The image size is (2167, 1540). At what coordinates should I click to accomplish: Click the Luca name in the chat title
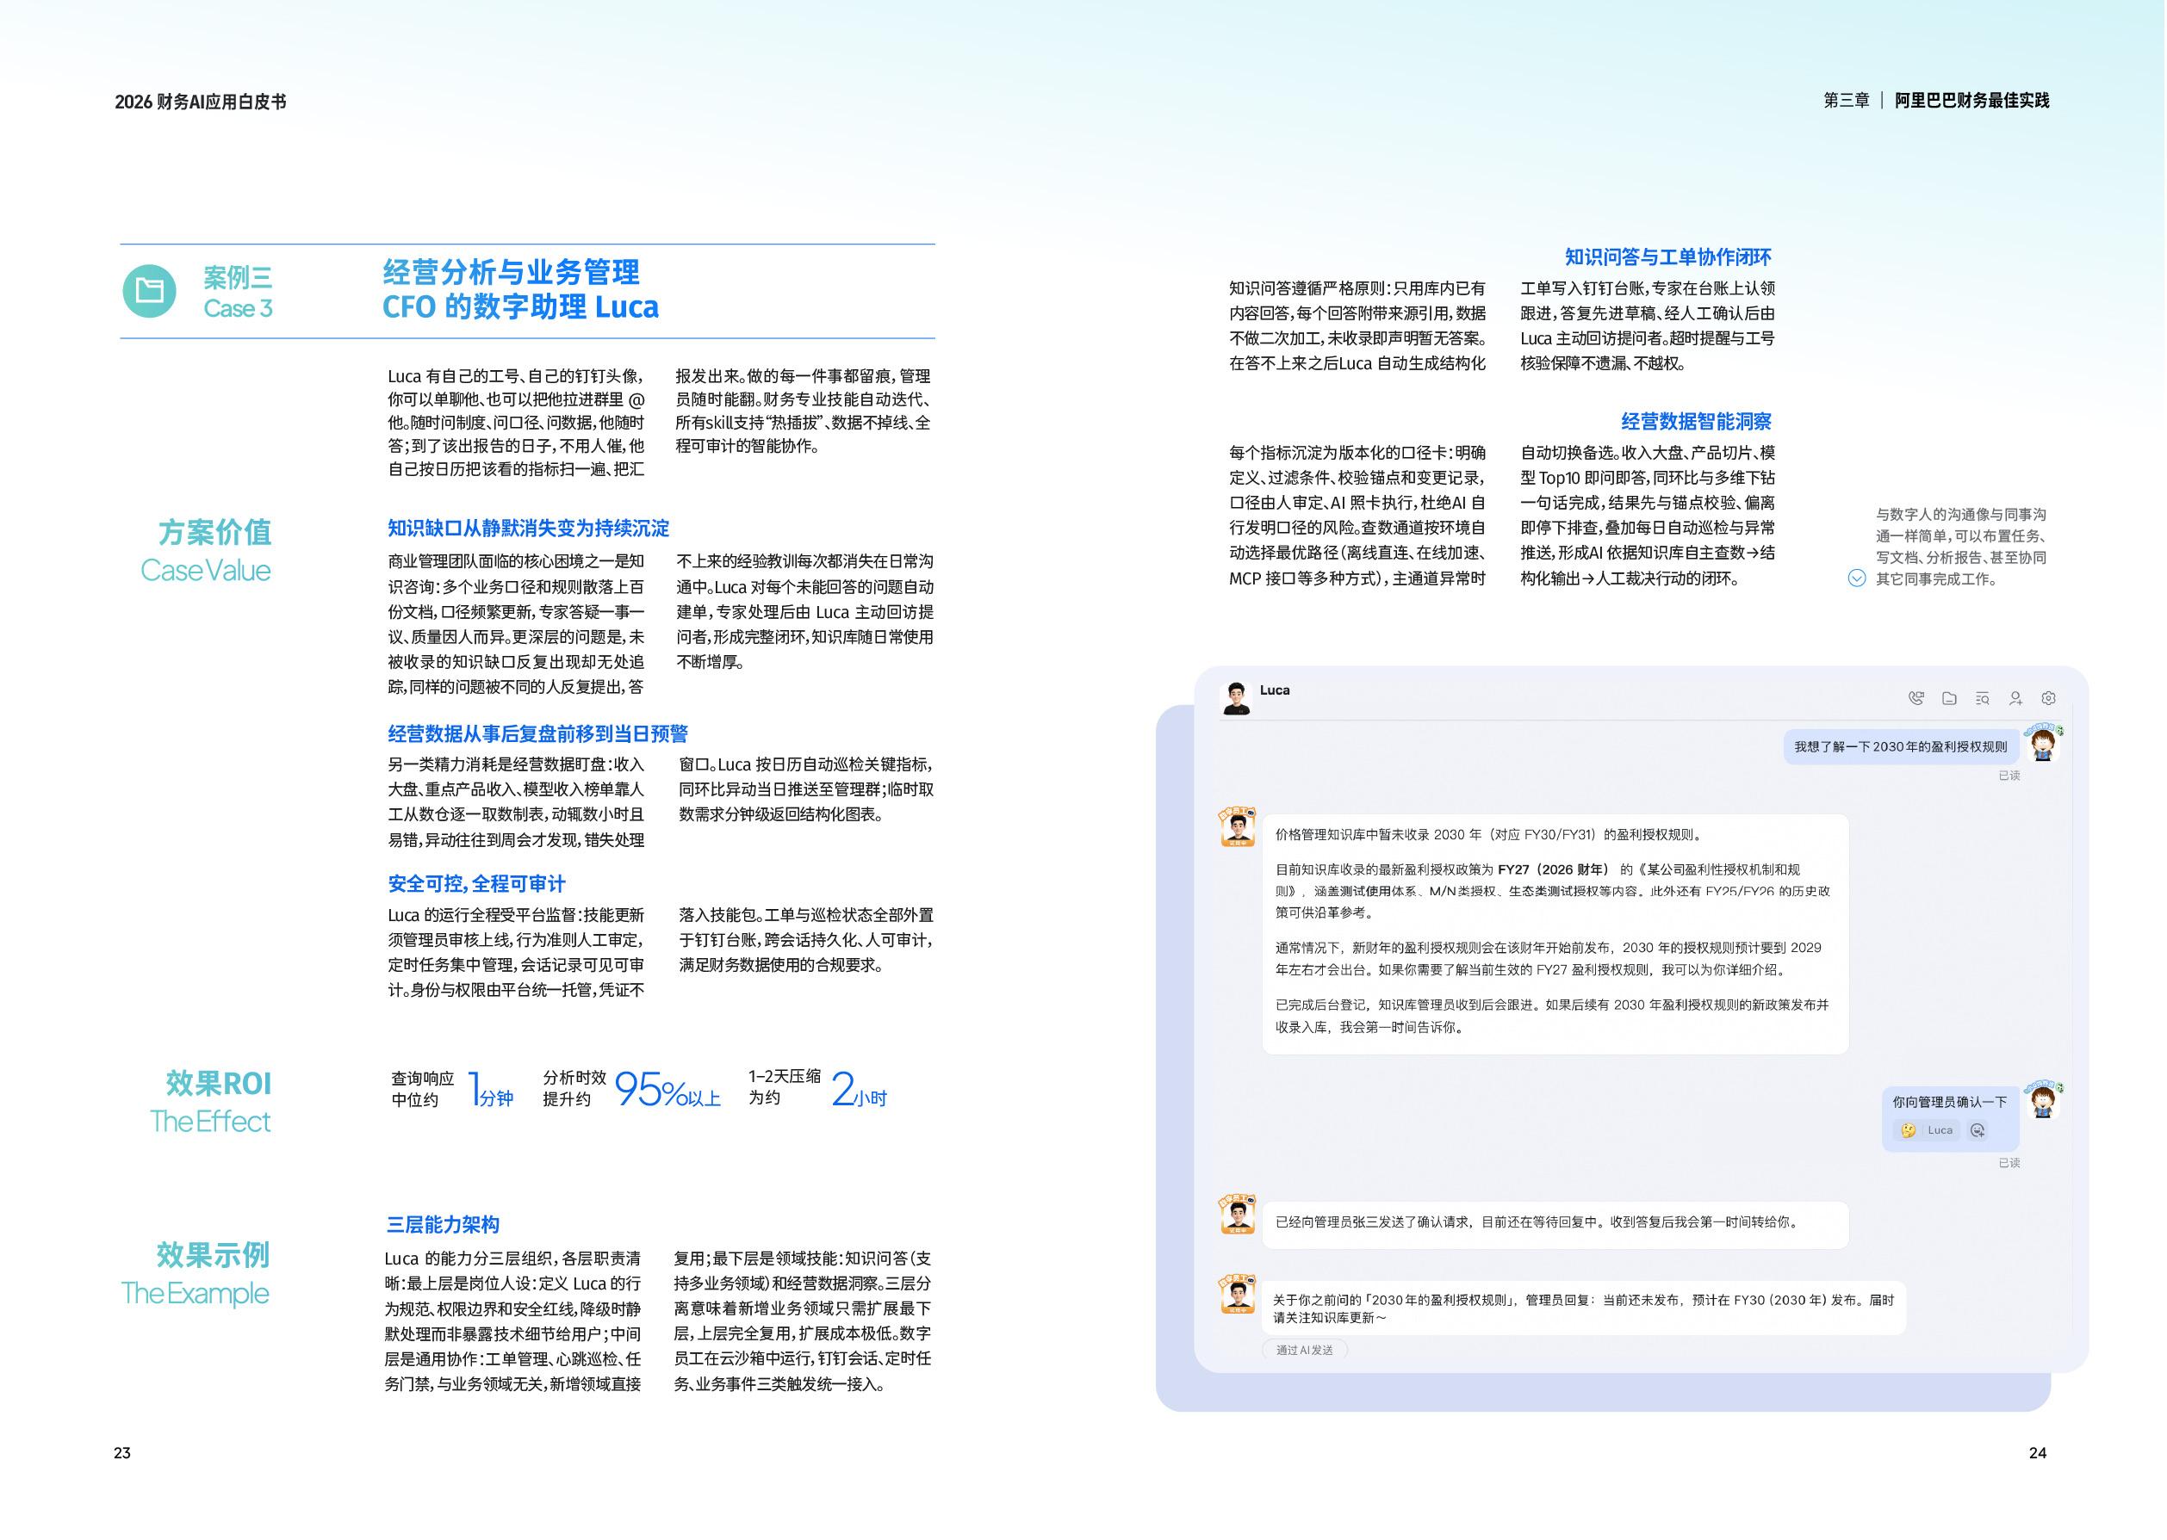(1274, 690)
